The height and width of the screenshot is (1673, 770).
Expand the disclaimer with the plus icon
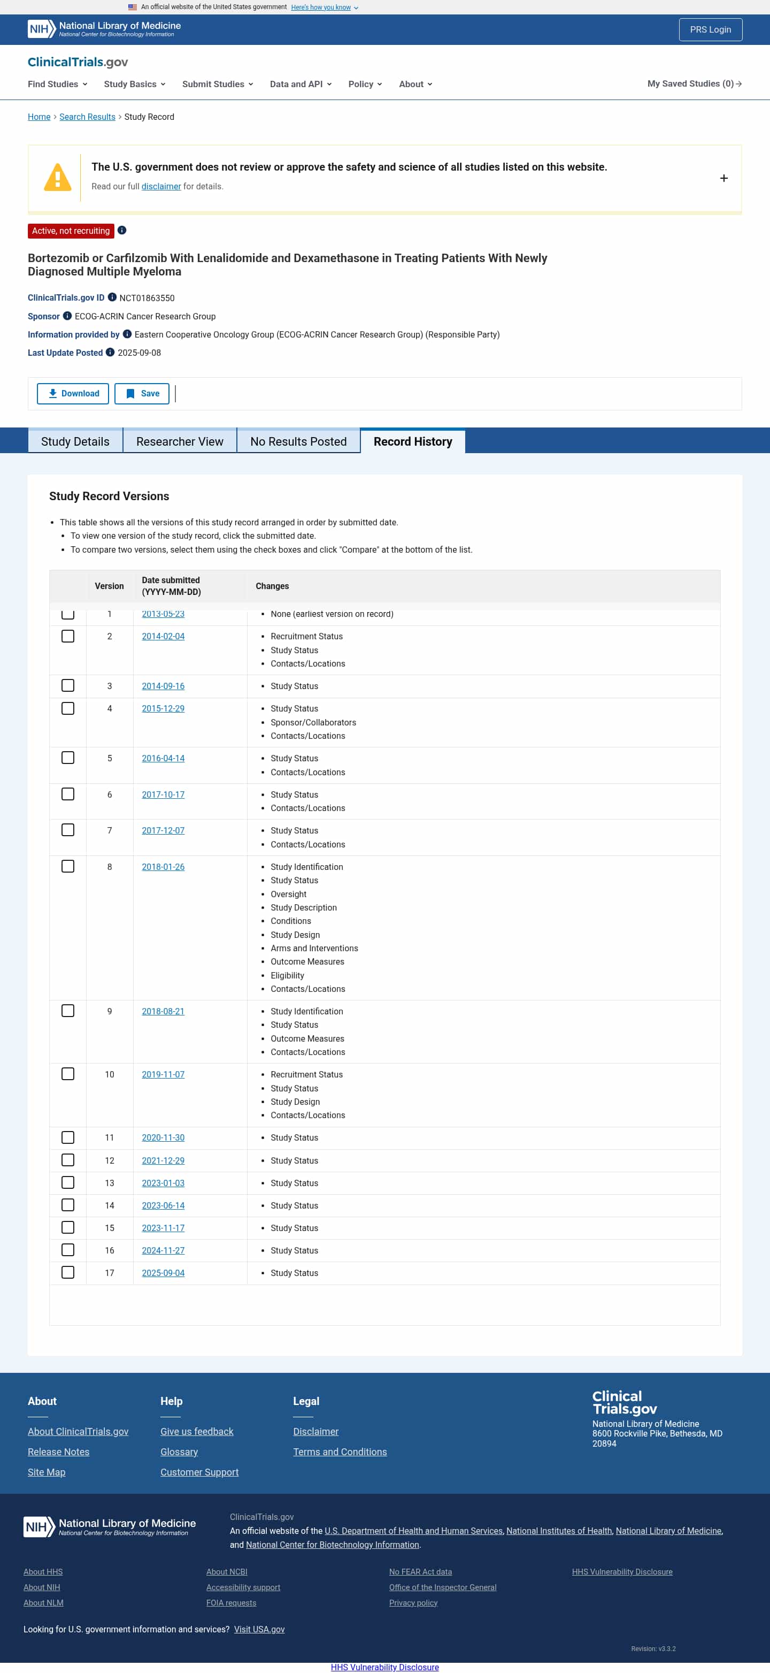[724, 178]
